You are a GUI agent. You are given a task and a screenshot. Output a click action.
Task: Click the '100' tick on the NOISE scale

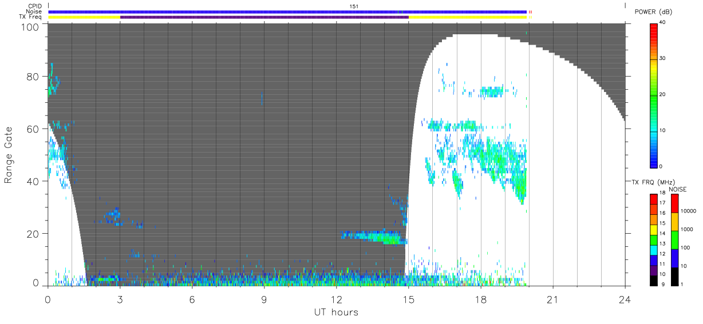(686, 247)
